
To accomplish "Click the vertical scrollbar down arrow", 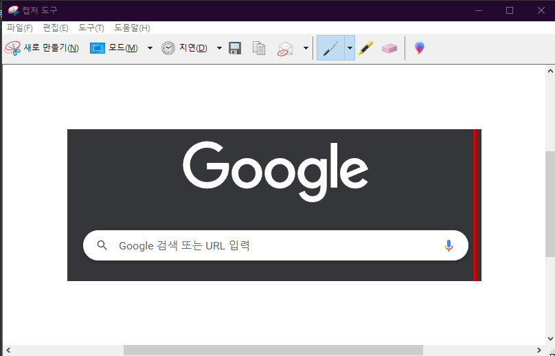I will point(550,339).
